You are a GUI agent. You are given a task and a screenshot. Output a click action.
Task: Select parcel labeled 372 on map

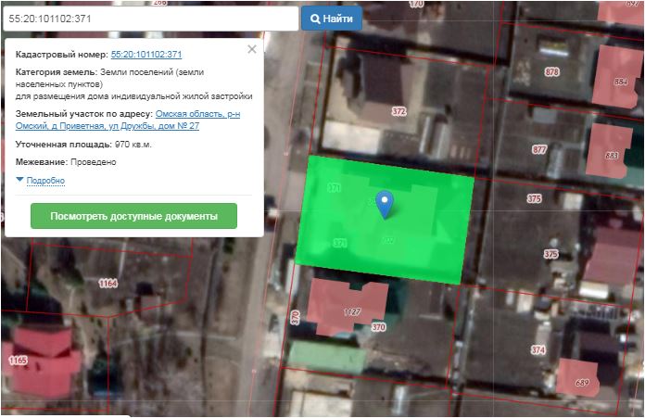coord(398,111)
